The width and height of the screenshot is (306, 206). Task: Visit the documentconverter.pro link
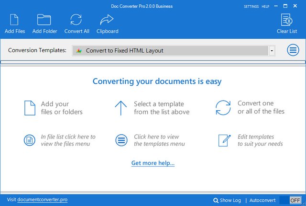(x=42, y=200)
